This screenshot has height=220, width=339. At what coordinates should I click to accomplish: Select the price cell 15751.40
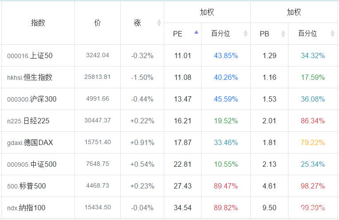coord(98,142)
